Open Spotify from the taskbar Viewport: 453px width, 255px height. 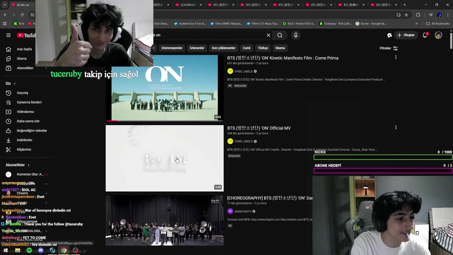[x=29, y=250]
